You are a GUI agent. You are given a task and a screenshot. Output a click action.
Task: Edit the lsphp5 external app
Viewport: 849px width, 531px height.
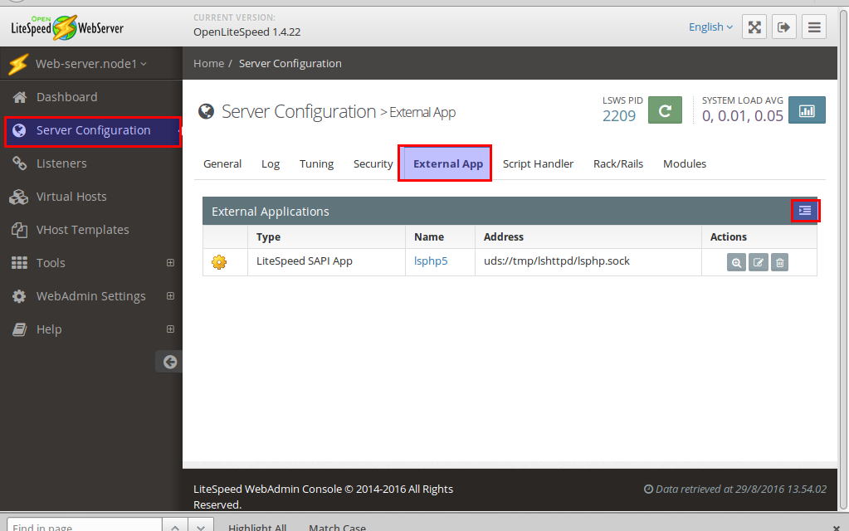click(758, 262)
